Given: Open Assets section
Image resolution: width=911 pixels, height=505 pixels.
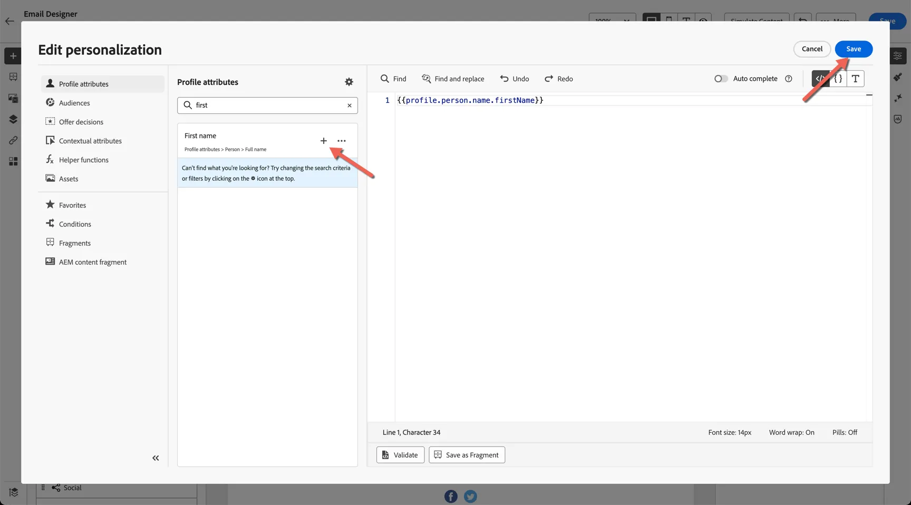Looking at the screenshot, I should click(103, 179).
